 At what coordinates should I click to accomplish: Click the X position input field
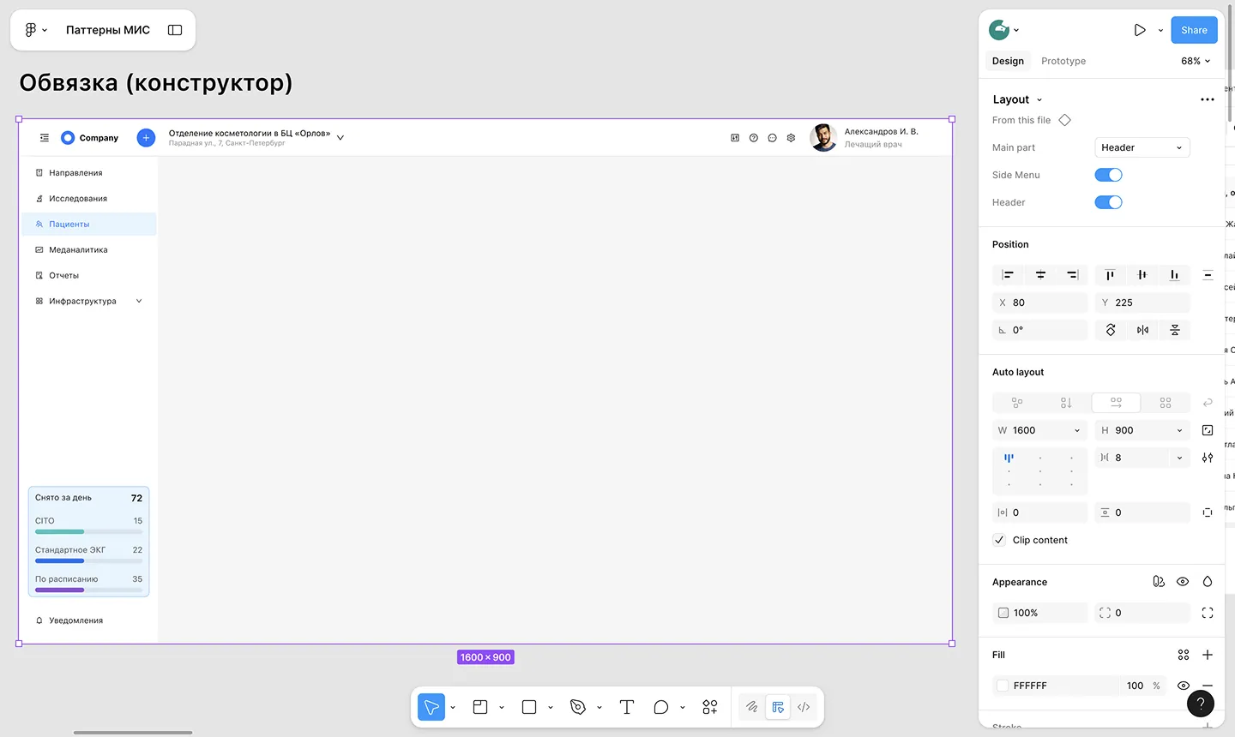pyautogui.click(x=1046, y=303)
